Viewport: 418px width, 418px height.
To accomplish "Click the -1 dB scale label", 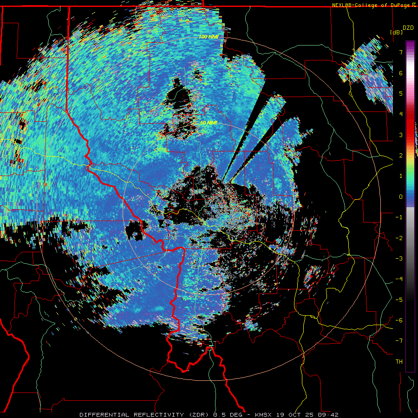I will (x=399, y=217).
